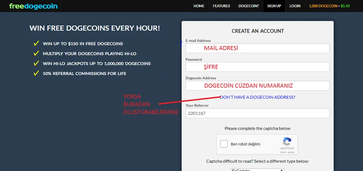Screen dimensions: 363x171
Task: Click checkmark next to HI-LO jackpots line
Action: 36,63
